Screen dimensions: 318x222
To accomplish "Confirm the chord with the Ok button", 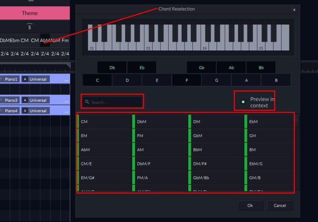I will point(250,205).
